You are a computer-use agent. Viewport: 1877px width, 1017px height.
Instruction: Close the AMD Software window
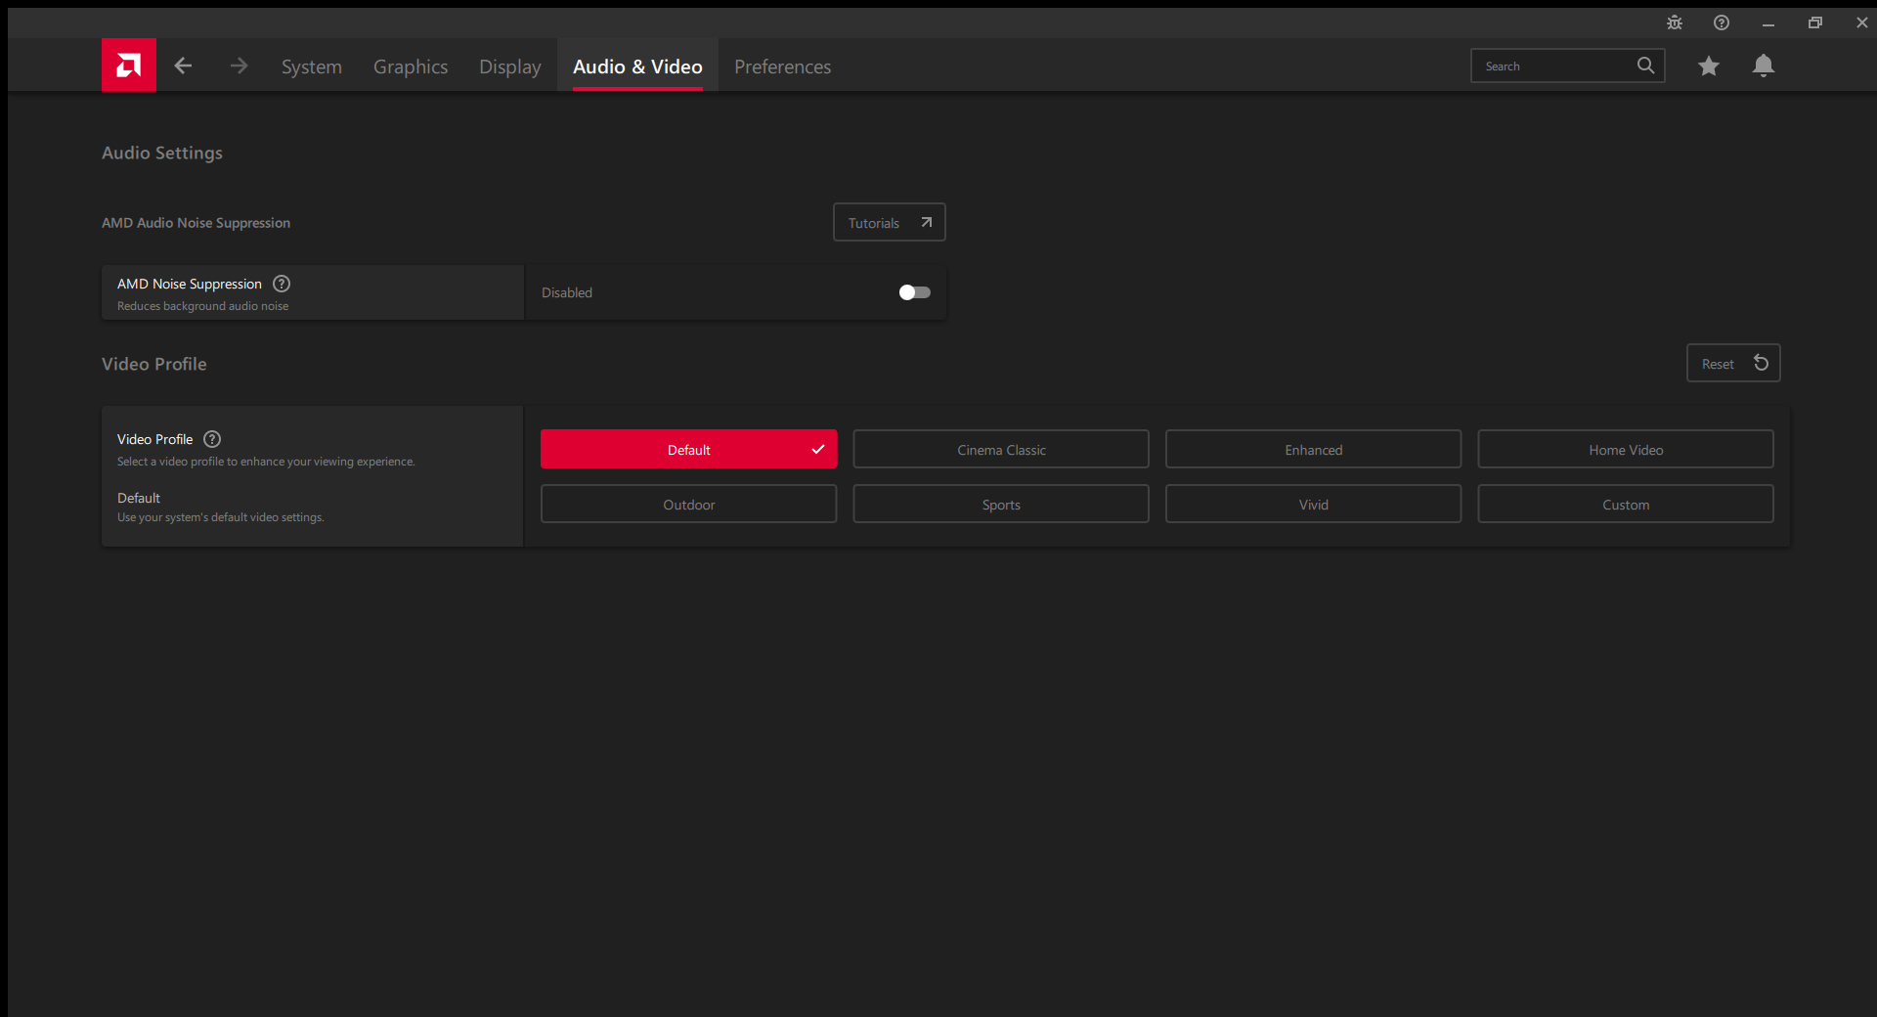pos(1862,22)
